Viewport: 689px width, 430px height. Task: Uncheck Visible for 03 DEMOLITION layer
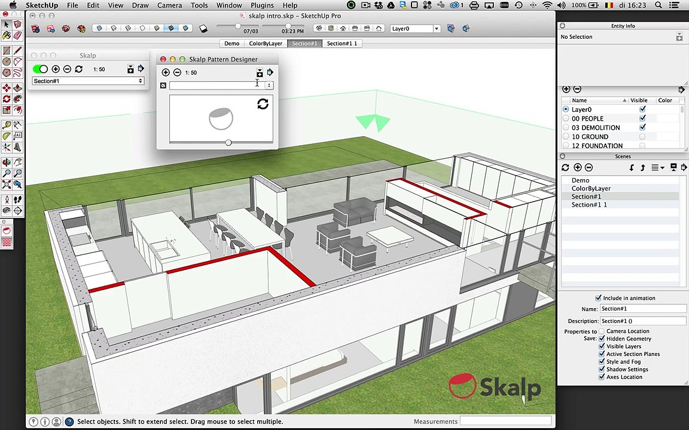[x=642, y=127]
